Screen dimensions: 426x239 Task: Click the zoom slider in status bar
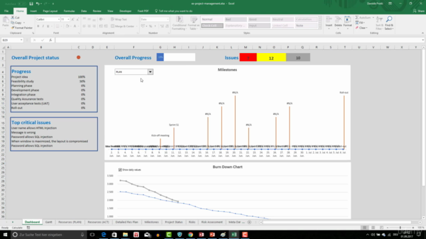[400, 228]
